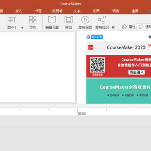This screenshot has width=151, height=151.
Task: Switch to the 全屏 tab
Action: coord(135,11)
